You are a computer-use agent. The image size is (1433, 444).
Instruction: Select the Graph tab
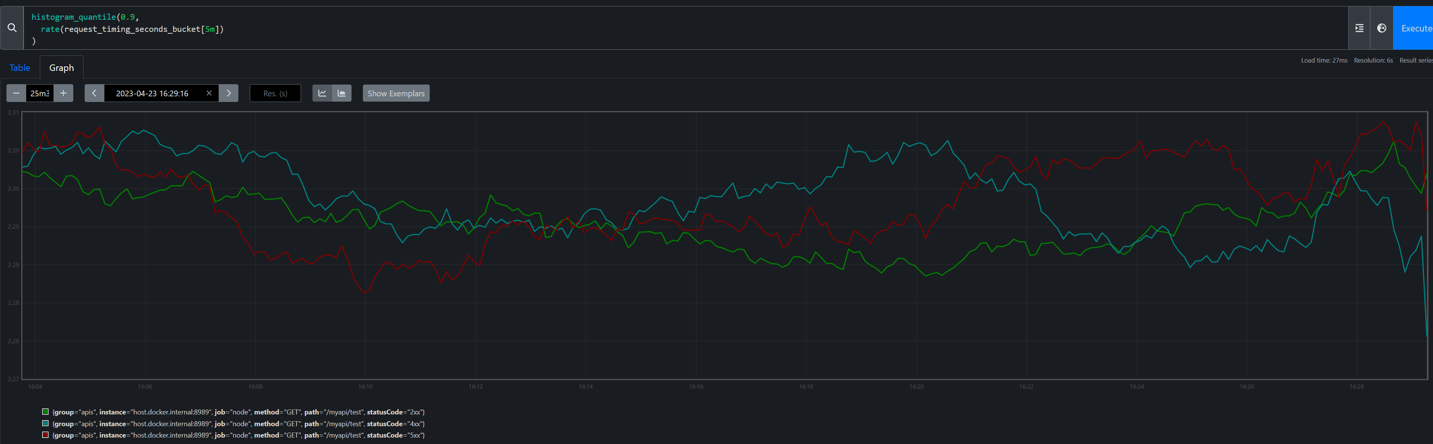(61, 68)
